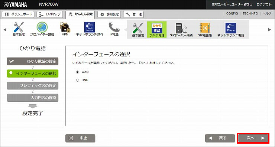The height and width of the screenshot is (147, 275).
Task: Open the CONFIG link
Action: tap(232, 13)
